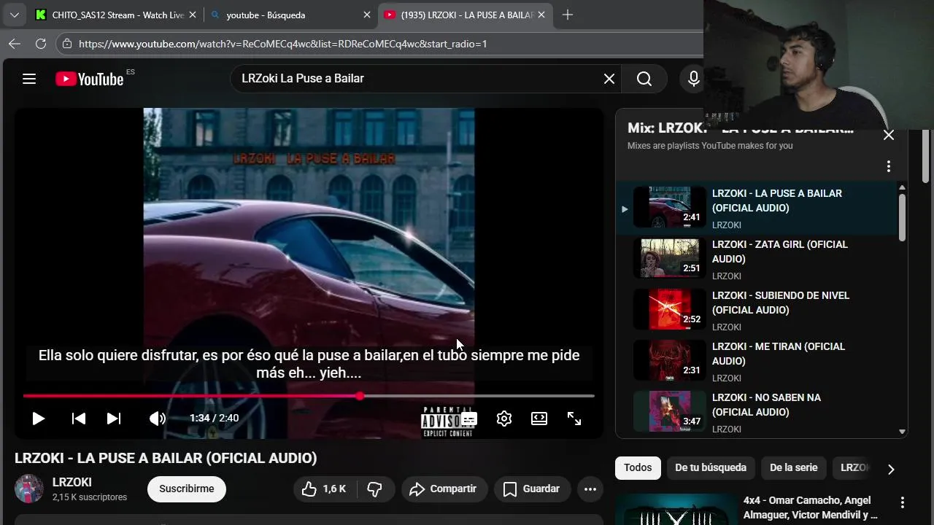Share the video via Compartir
The image size is (934, 525).
coord(444,489)
